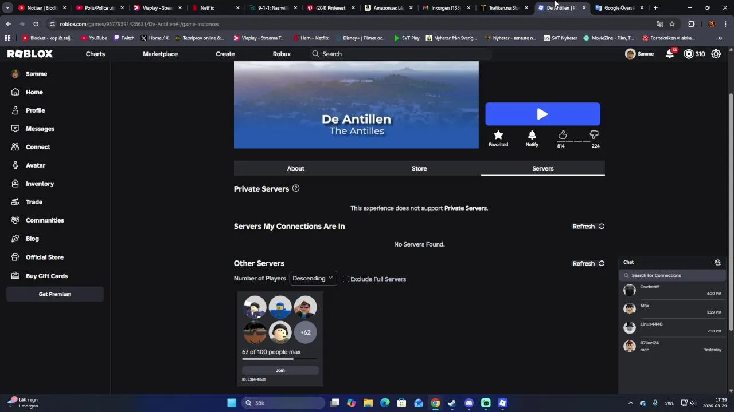Click the Roblox logo

tap(30, 54)
